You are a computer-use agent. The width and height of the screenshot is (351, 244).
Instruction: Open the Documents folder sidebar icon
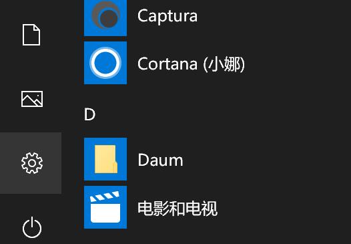pos(31,35)
